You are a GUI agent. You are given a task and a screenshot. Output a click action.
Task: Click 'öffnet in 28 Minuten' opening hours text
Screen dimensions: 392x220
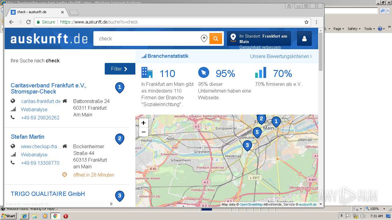click(94, 175)
